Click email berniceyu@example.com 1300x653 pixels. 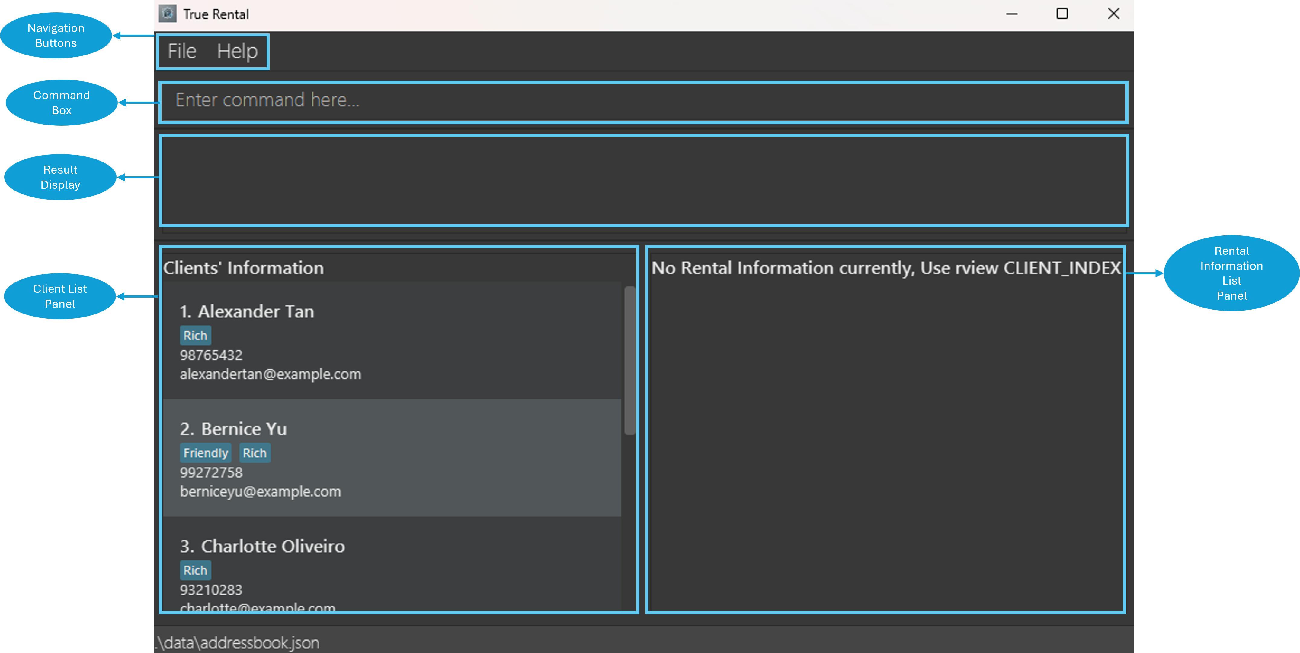pos(261,492)
